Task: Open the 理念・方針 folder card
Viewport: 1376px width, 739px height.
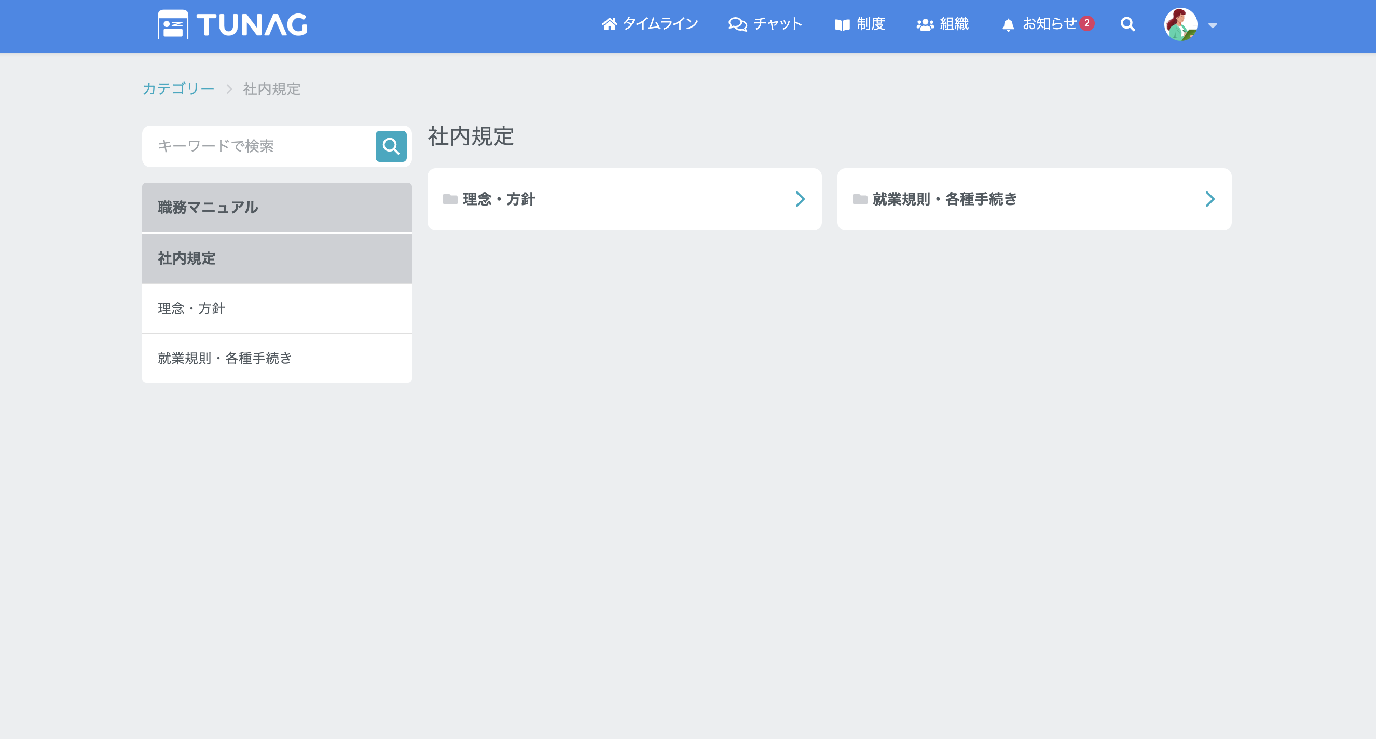Action: pos(624,199)
